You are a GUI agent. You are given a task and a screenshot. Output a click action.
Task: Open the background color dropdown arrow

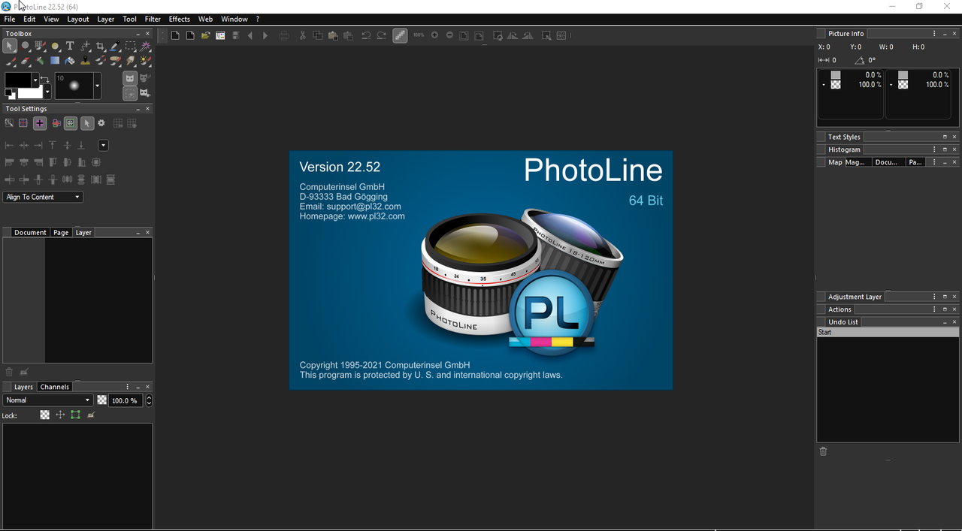[47, 92]
